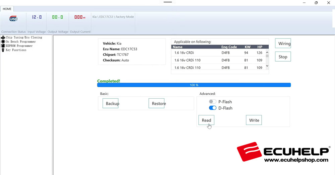Click the green Completed! status text
The width and height of the screenshot is (335, 175).
tap(109, 81)
